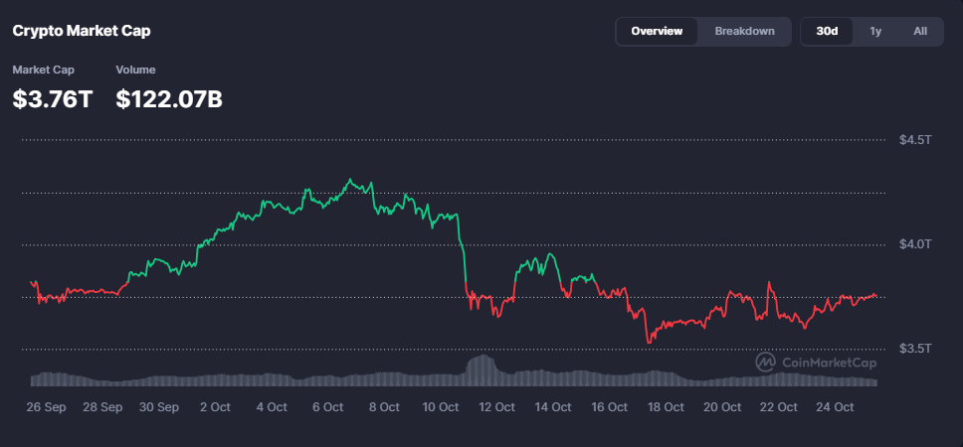
Task: Click the $122.07B volume value
Action: pos(169,99)
